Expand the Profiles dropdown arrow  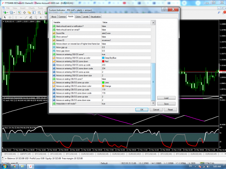14,13
